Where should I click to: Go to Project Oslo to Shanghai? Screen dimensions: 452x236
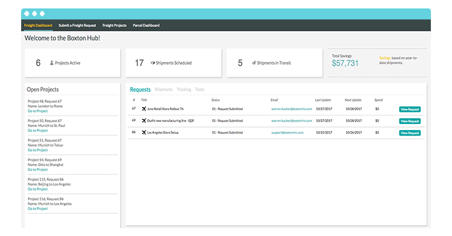coord(37,170)
